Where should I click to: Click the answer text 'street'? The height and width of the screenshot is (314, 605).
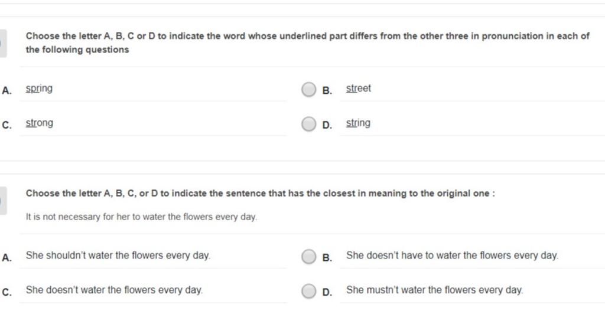point(359,89)
